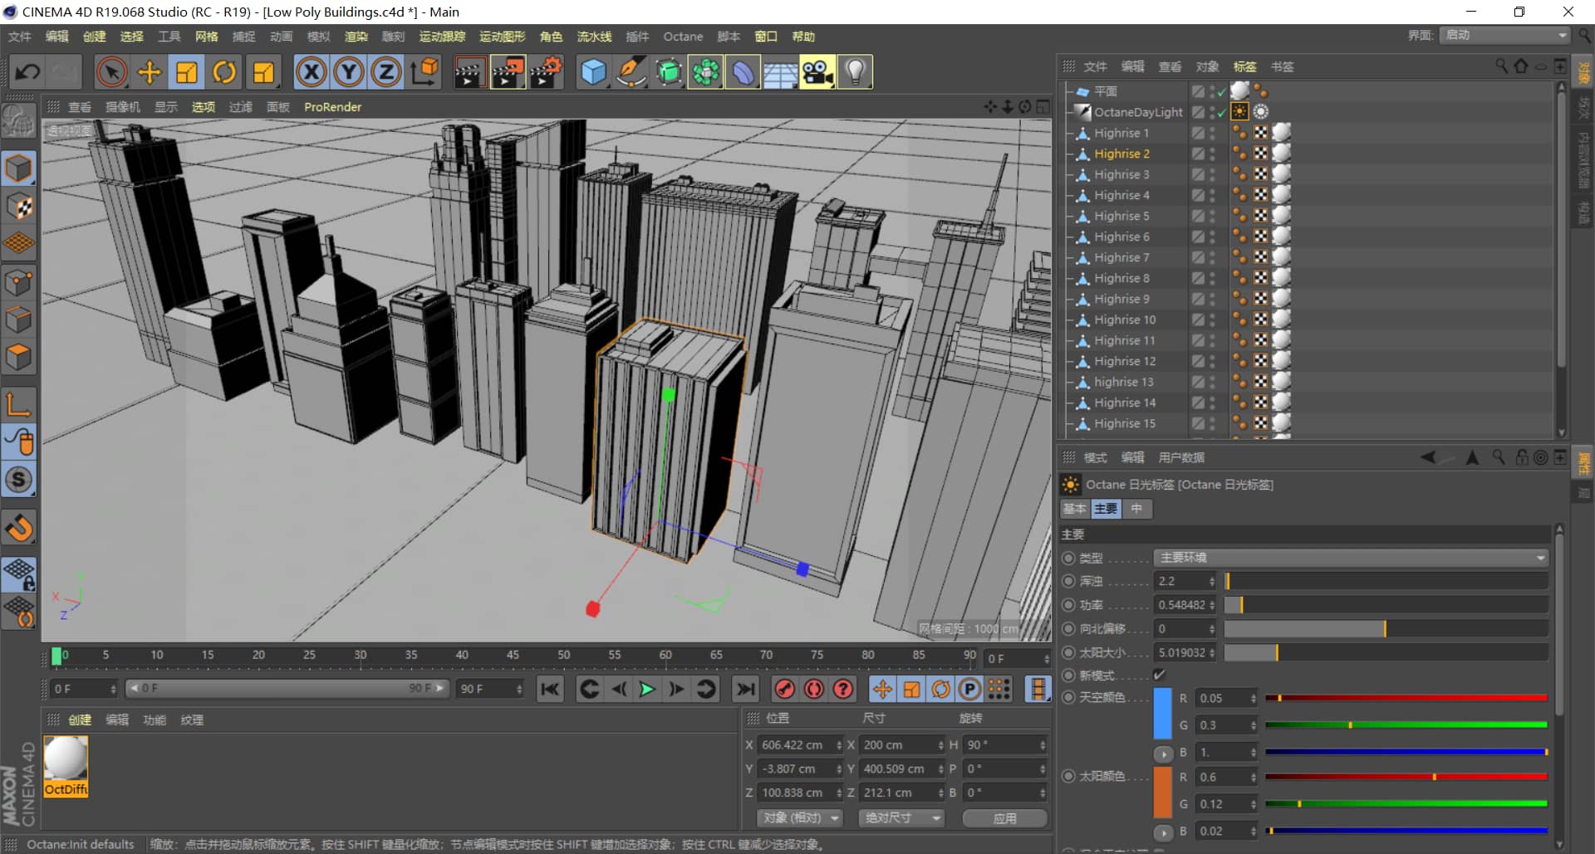Open ProRender viewport menu
The image size is (1595, 854).
[332, 107]
